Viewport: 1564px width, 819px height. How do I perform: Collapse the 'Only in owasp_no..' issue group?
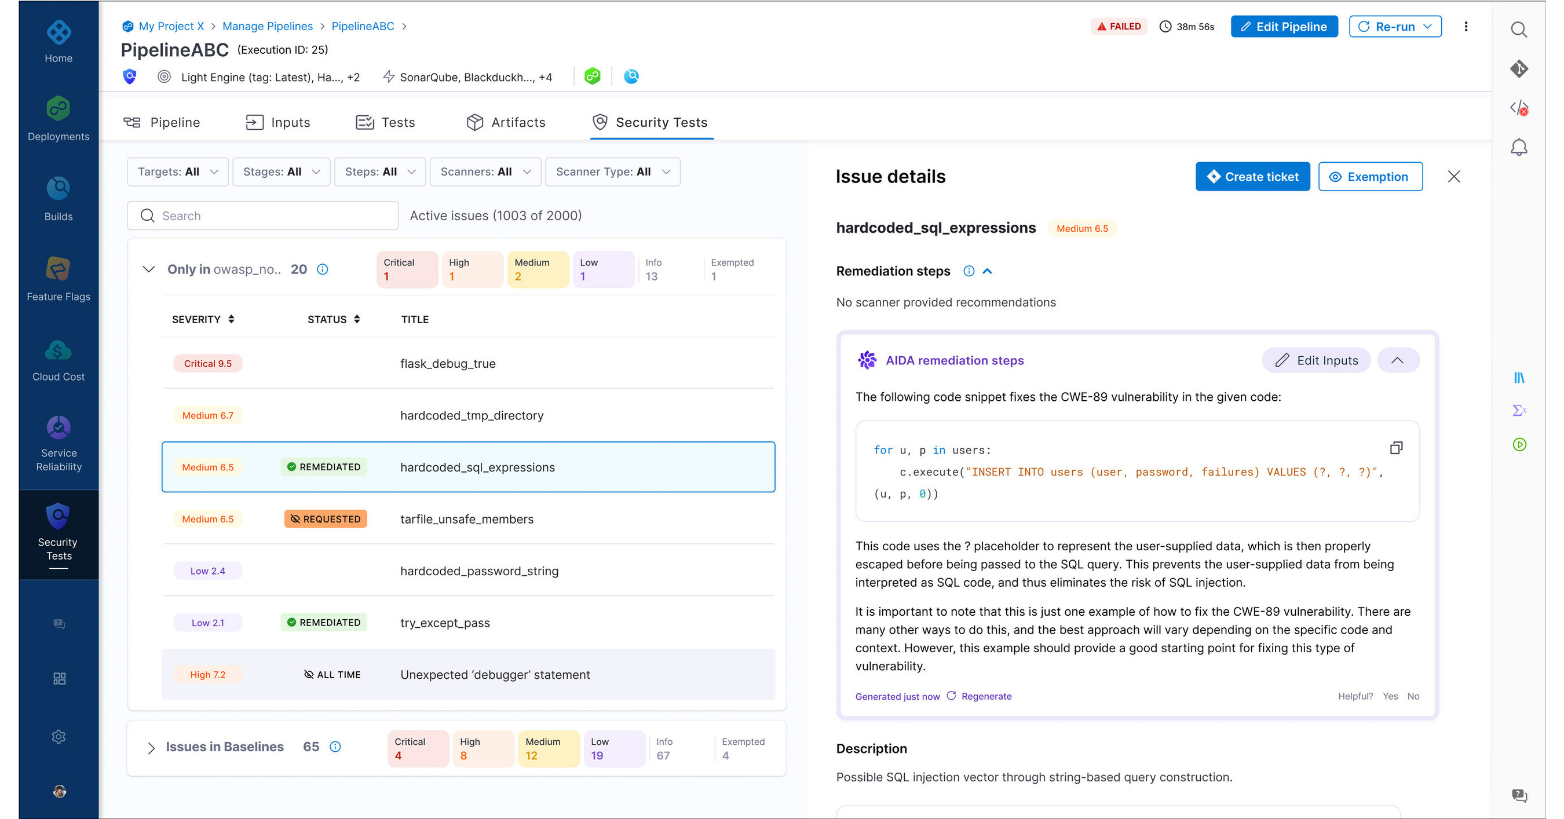pyautogui.click(x=148, y=269)
